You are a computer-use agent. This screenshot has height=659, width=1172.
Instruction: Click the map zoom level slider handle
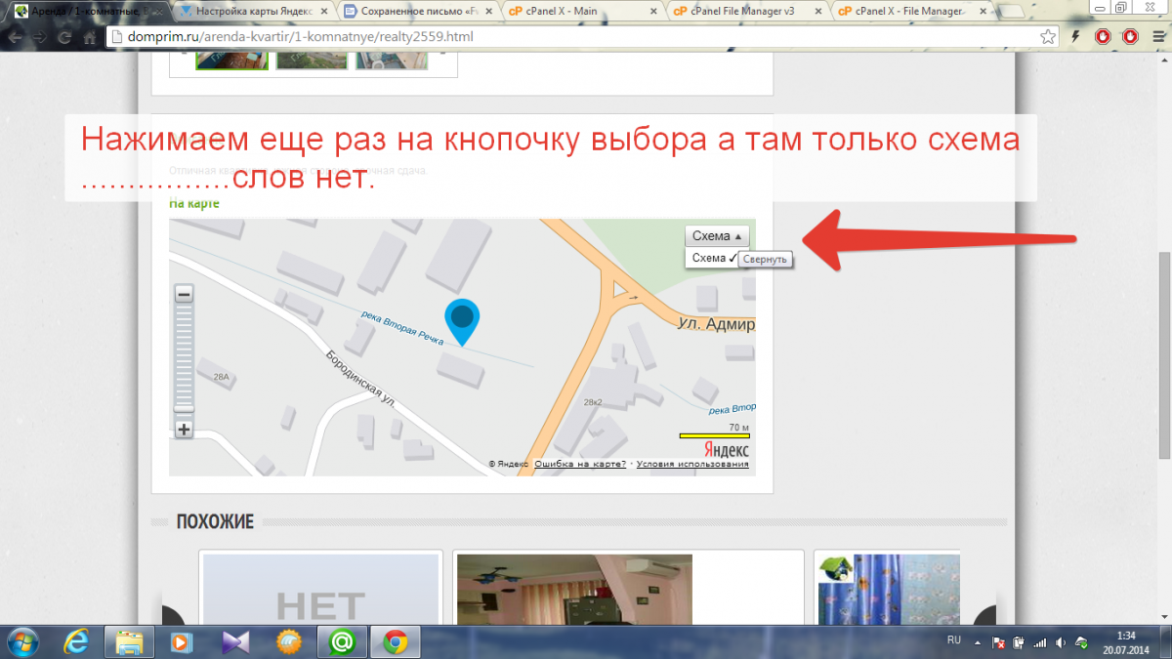(x=184, y=408)
